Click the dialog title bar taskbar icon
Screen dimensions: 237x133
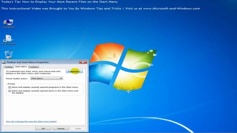tap(4, 62)
